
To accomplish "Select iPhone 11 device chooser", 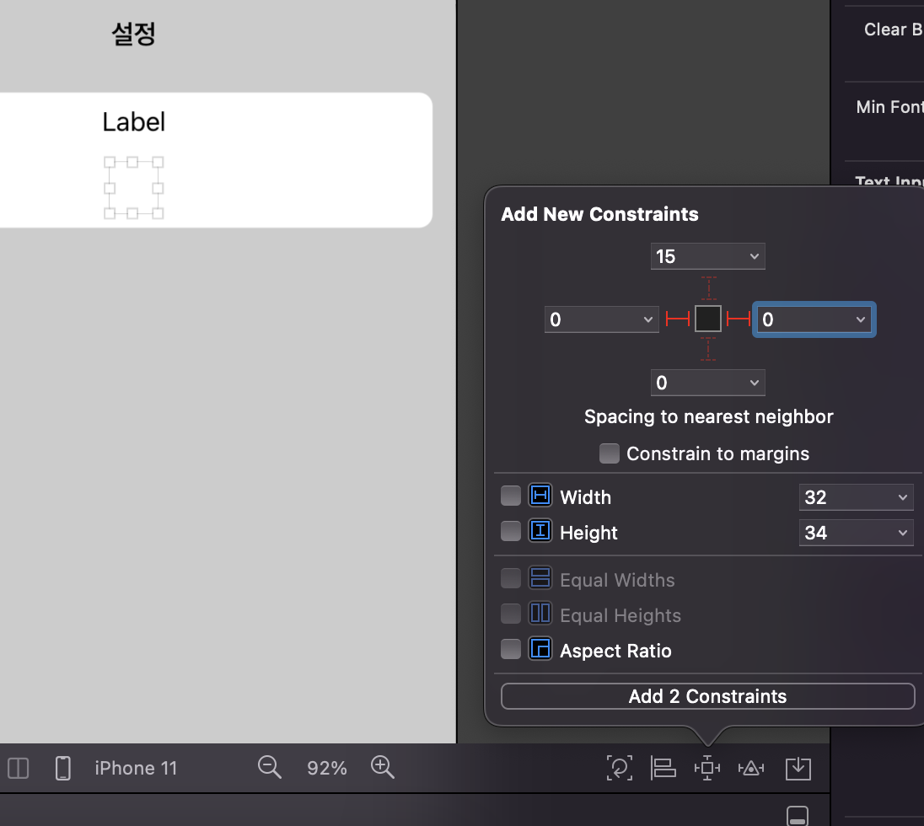I will click(136, 768).
